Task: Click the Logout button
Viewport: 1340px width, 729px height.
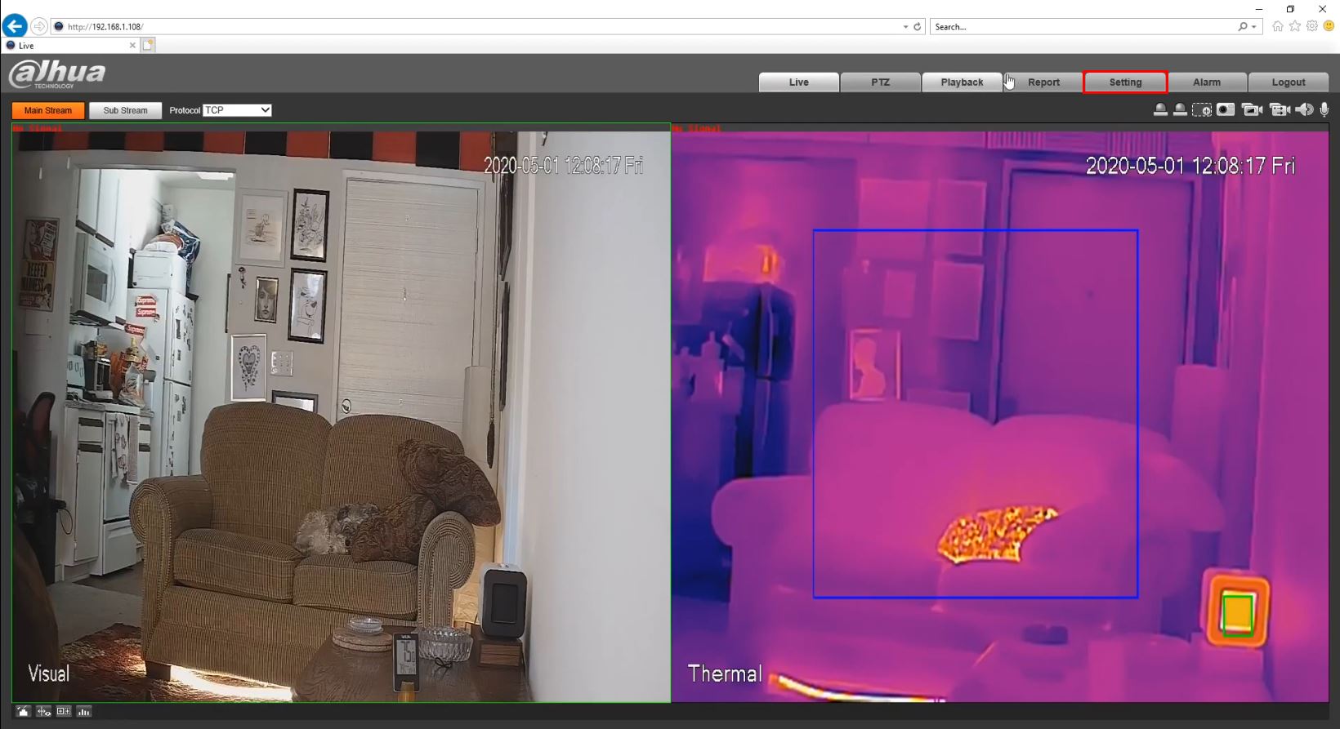Action: [1289, 82]
